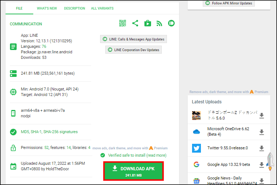The width and height of the screenshot is (277, 185).
Task: Click the Dragon Ball Z app thumbnail
Action: tap(196, 115)
